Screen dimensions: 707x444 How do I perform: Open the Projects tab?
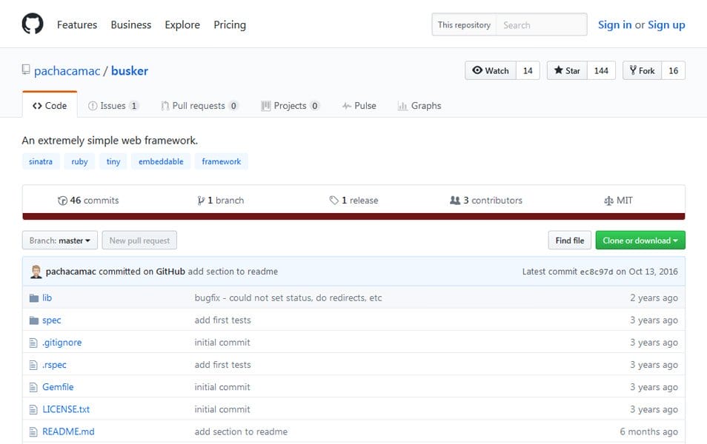(290, 106)
